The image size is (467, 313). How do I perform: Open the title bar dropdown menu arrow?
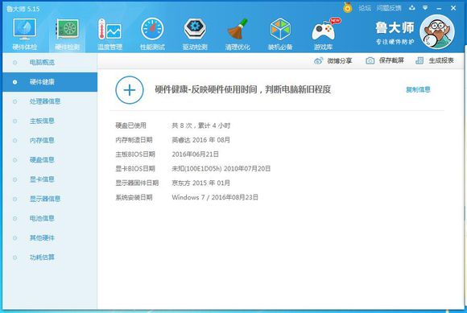(x=425, y=8)
